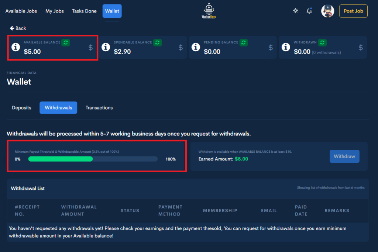
Task: Toggle the Pending Balance info icon
Action: pyautogui.click(x=195, y=47)
